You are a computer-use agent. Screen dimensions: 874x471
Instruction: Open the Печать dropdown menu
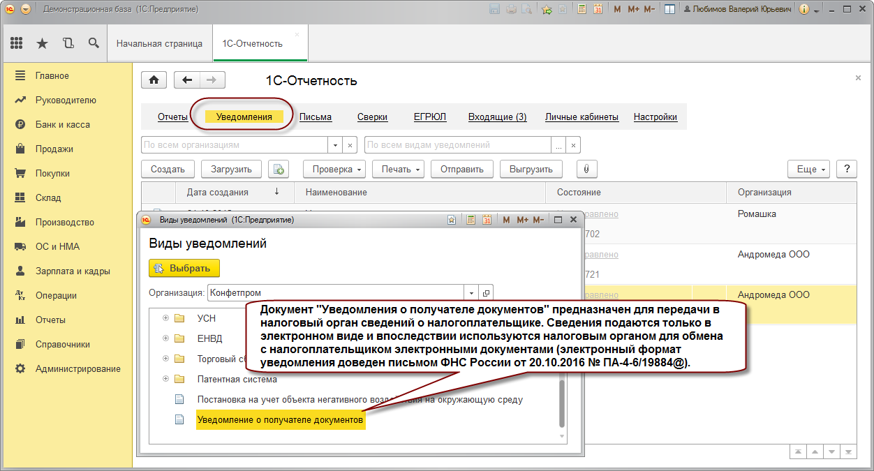398,169
